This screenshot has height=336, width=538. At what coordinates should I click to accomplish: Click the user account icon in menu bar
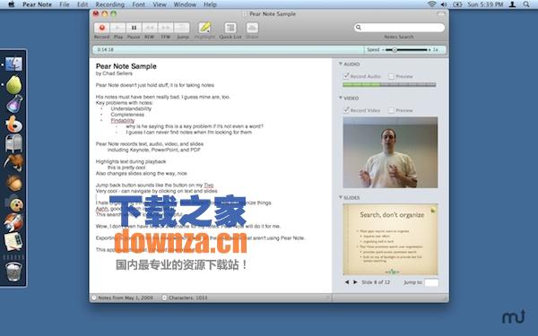click(x=512, y=4)
